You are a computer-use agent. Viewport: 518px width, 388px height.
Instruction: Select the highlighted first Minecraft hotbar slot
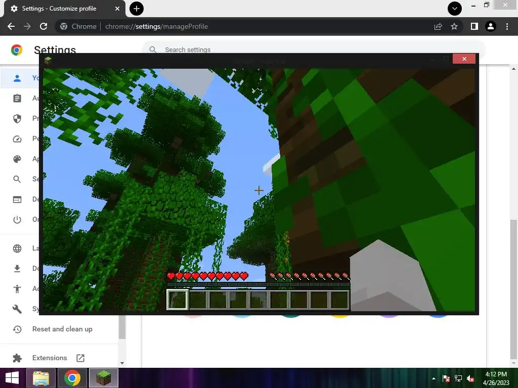[x=178, y=300]
